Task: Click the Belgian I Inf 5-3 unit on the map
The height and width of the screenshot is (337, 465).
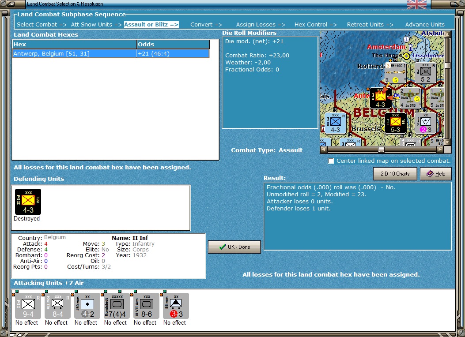Action: 395,123
